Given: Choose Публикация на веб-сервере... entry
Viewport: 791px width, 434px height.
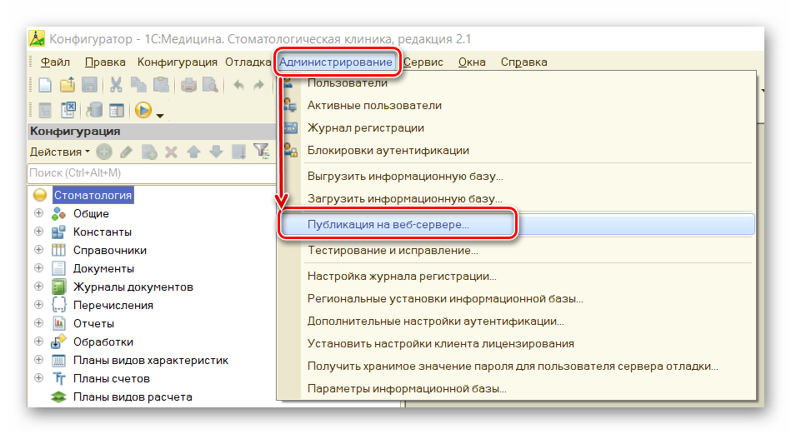Looking at the screenshot, I should tap(517, 224).
